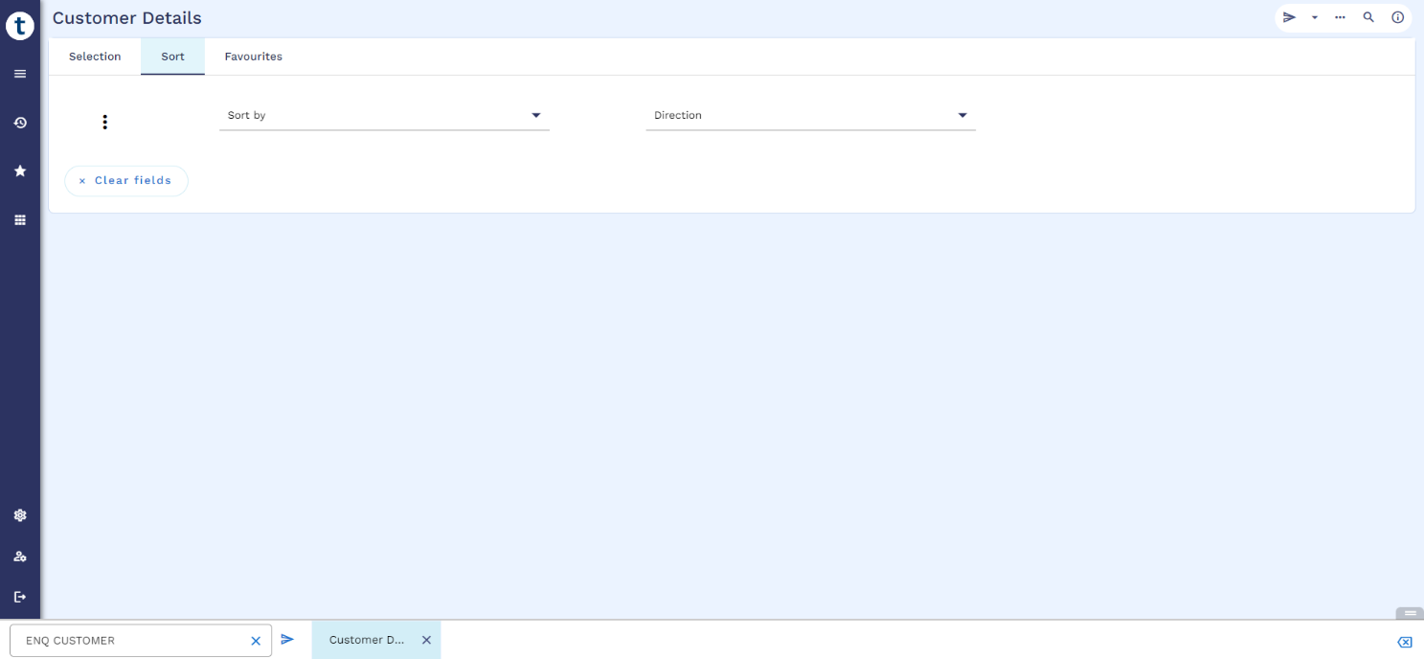The image size is (1424, 659).
Task: Click the info icon at top right
Action: [x=1397, y=17]
